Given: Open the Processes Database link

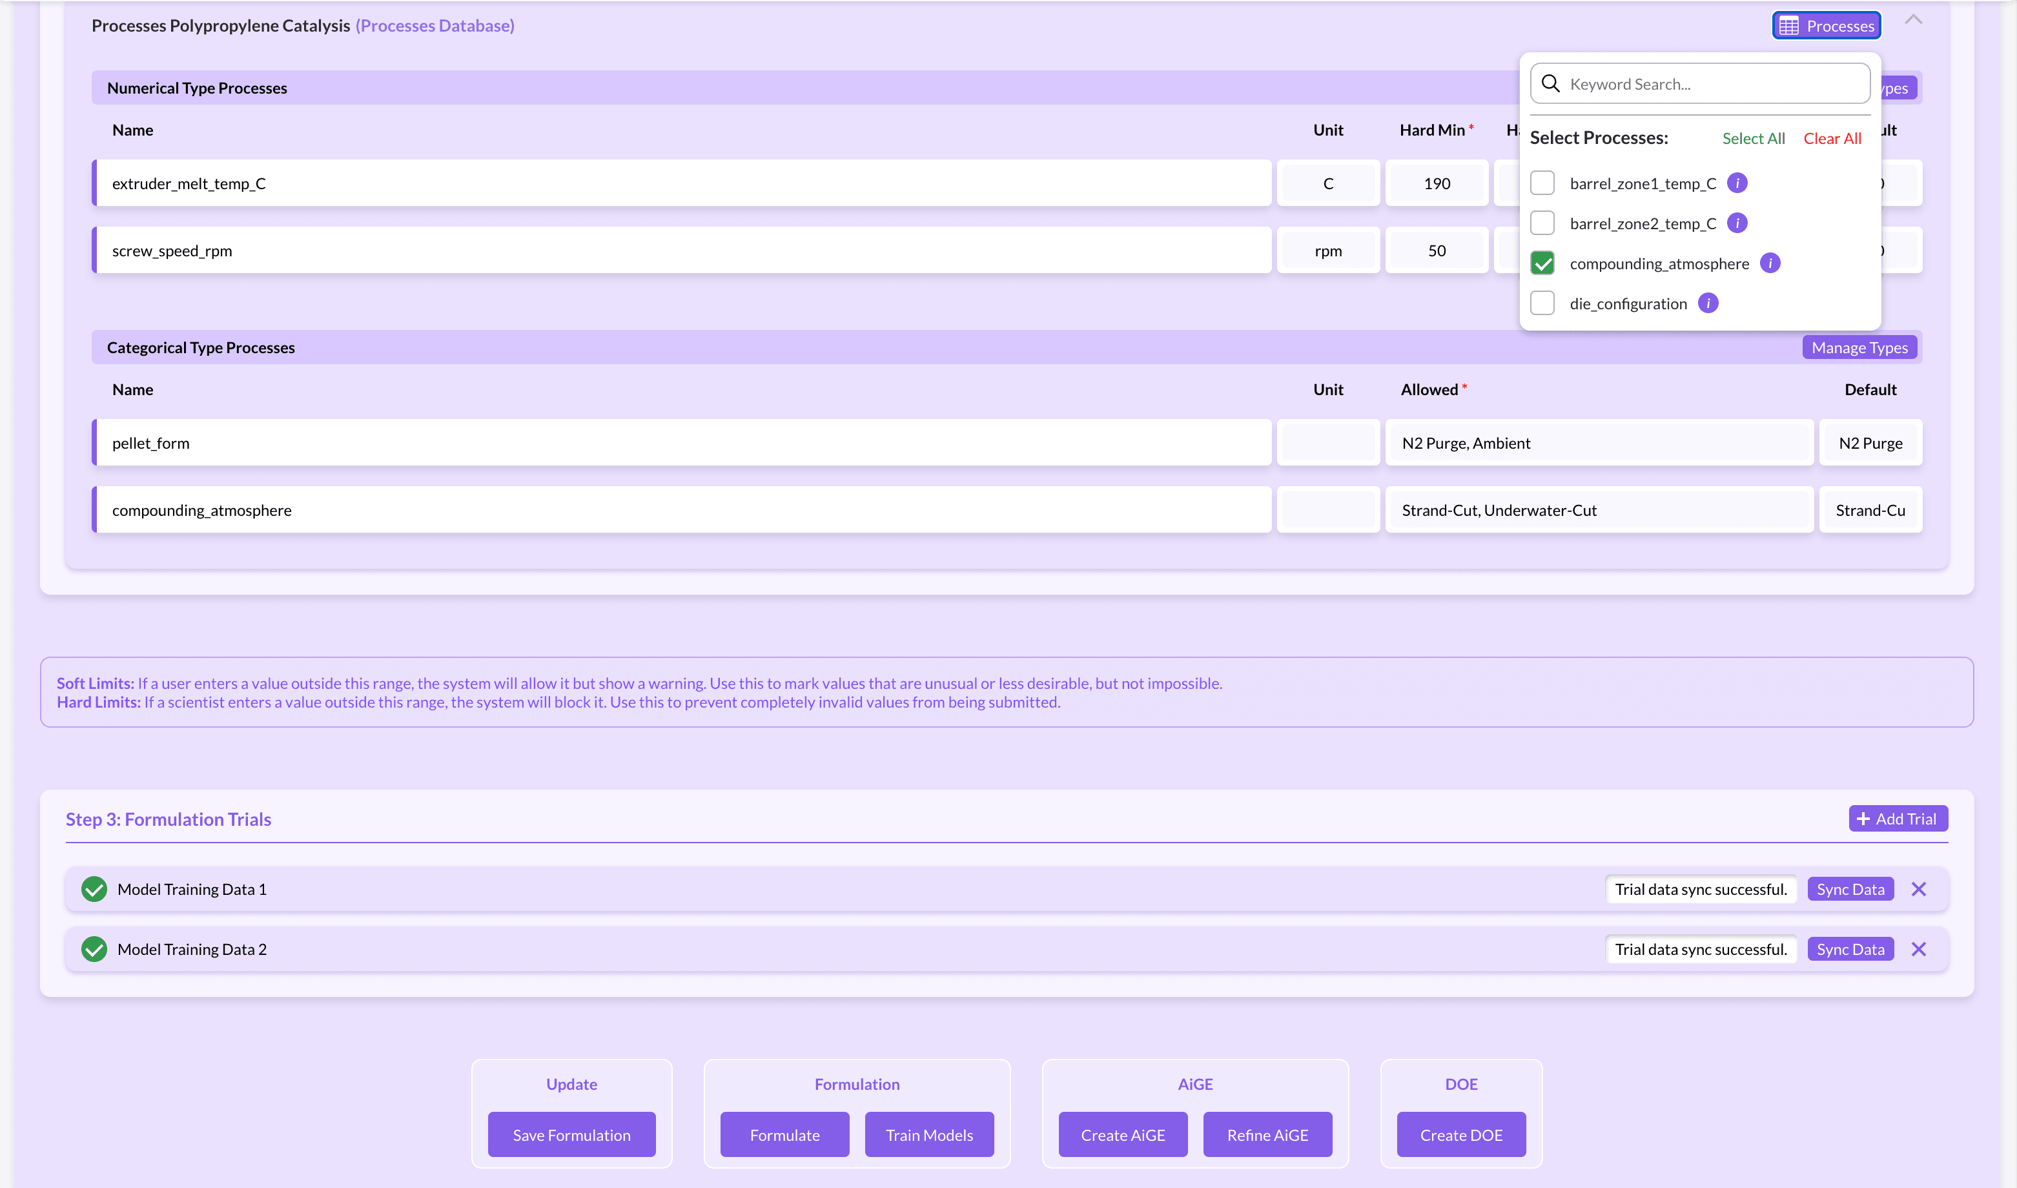Looking at the screenshot, I should [435, 25].
